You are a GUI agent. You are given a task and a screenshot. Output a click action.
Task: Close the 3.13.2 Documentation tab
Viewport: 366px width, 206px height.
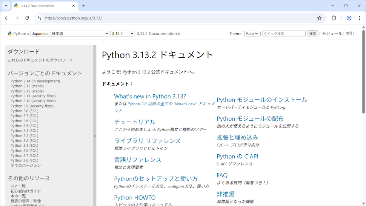point(73,6)
